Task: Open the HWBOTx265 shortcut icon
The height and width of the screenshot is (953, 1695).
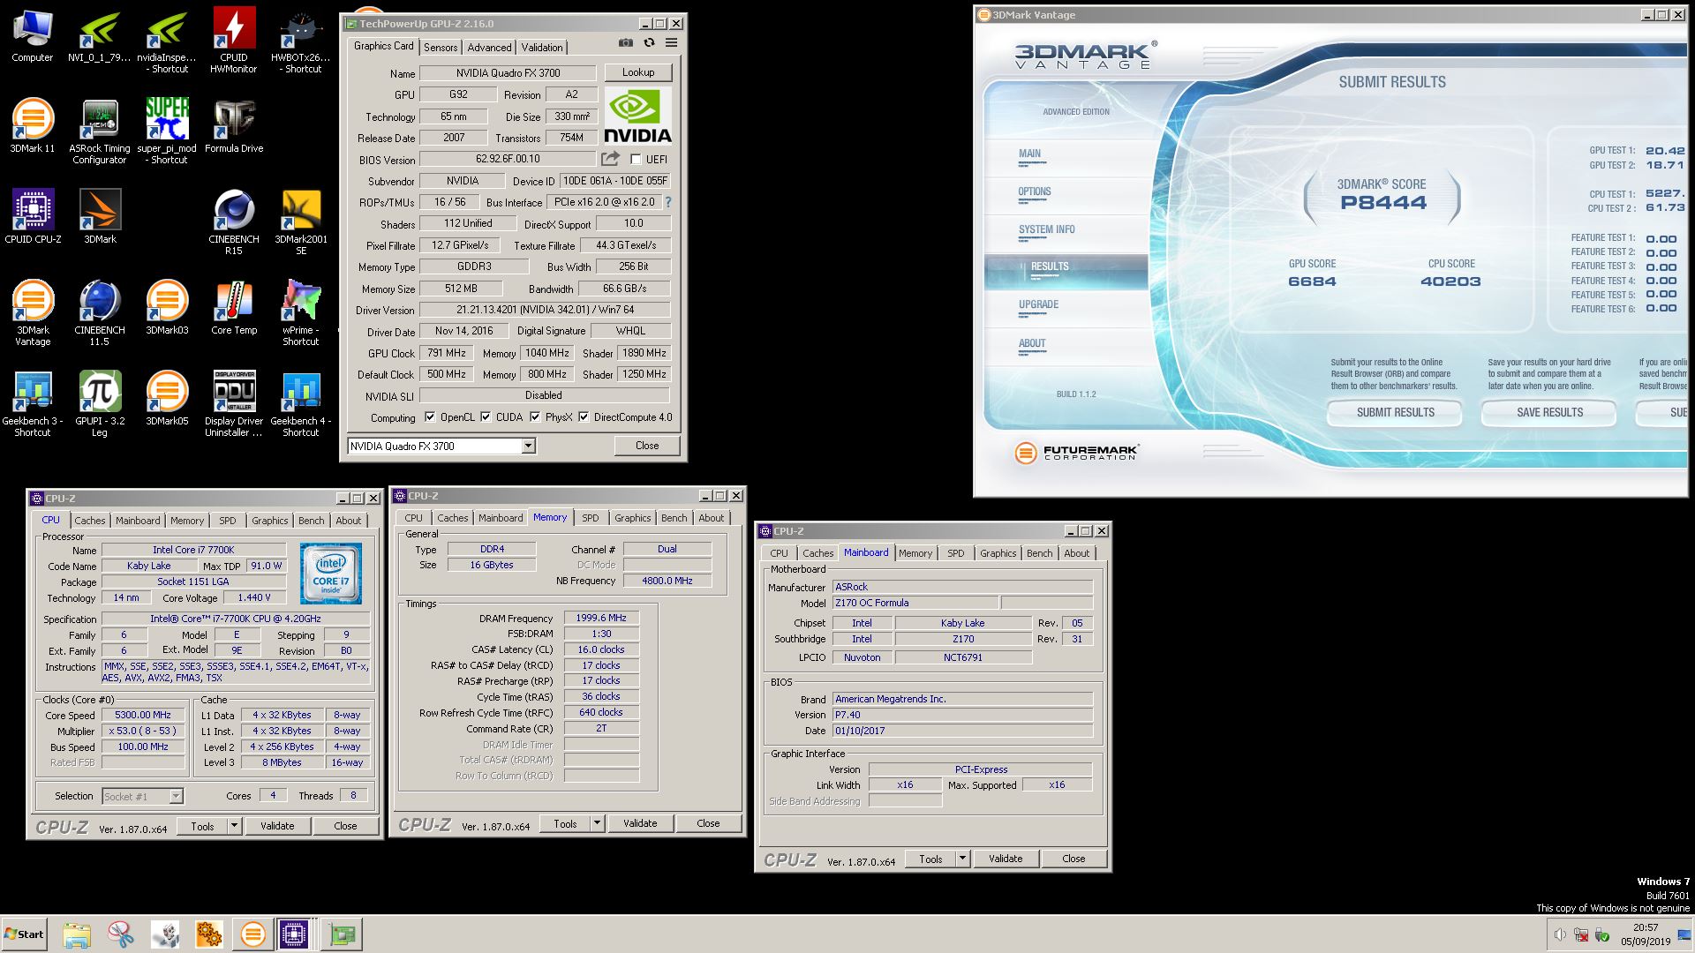Action: (301, 40)
